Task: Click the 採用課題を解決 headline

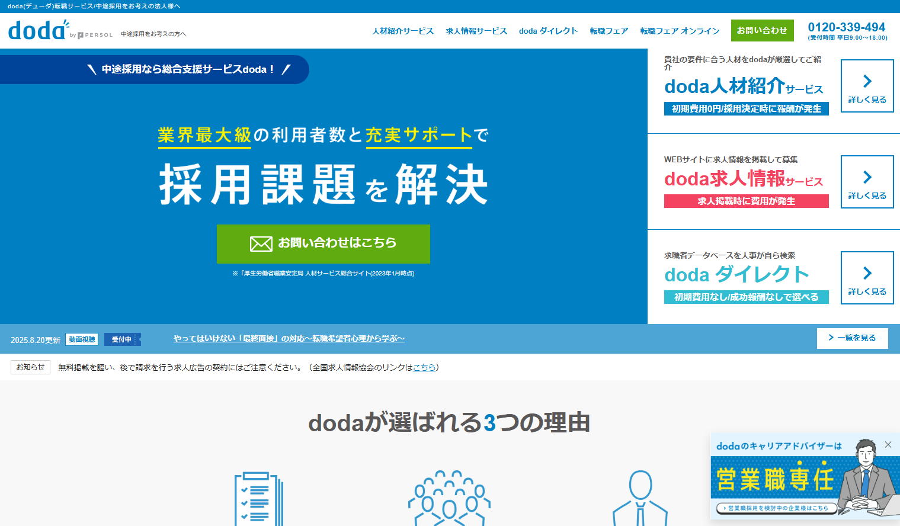Action: [324, 185]
